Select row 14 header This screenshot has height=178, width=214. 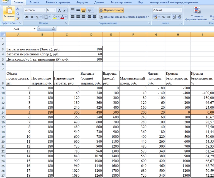coord(3,113)
